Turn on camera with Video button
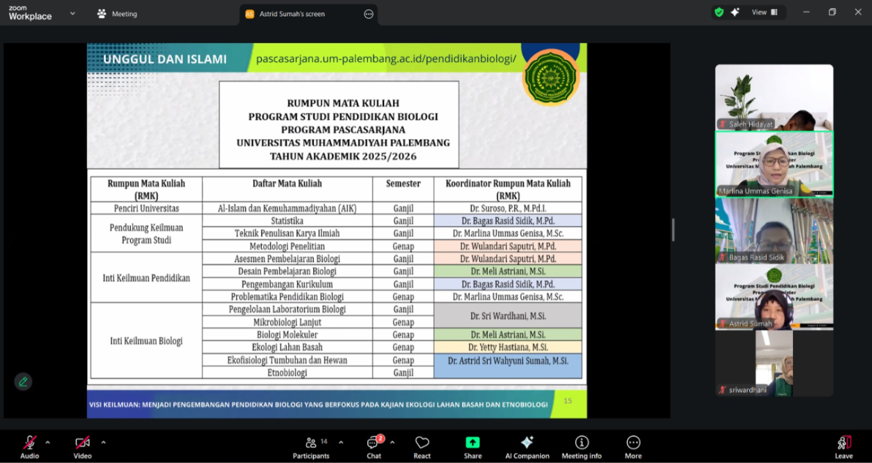 tap(82, 447)
